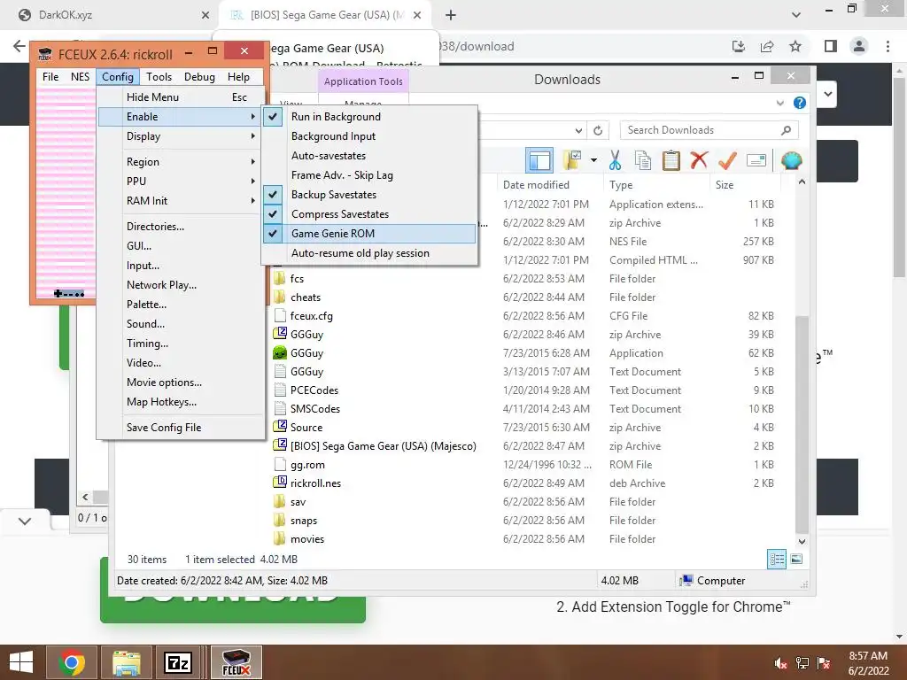Click the Chrome share page icon

[x=767, y=46]
